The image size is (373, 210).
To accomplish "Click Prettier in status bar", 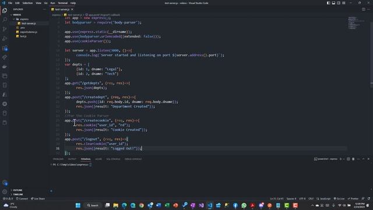I will point(353,198).
